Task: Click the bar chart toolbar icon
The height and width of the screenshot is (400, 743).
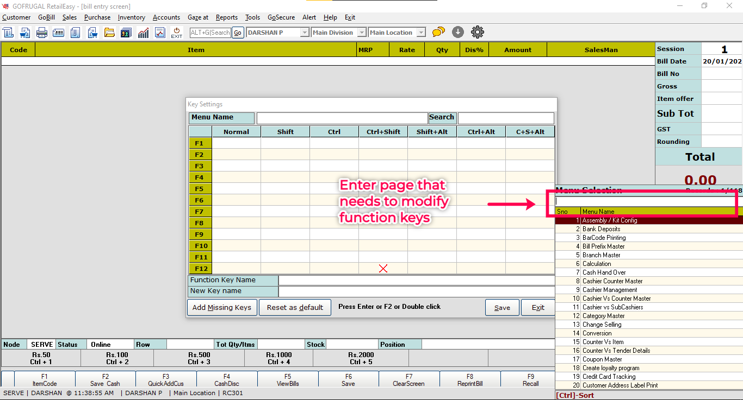Action: [143, 33]
